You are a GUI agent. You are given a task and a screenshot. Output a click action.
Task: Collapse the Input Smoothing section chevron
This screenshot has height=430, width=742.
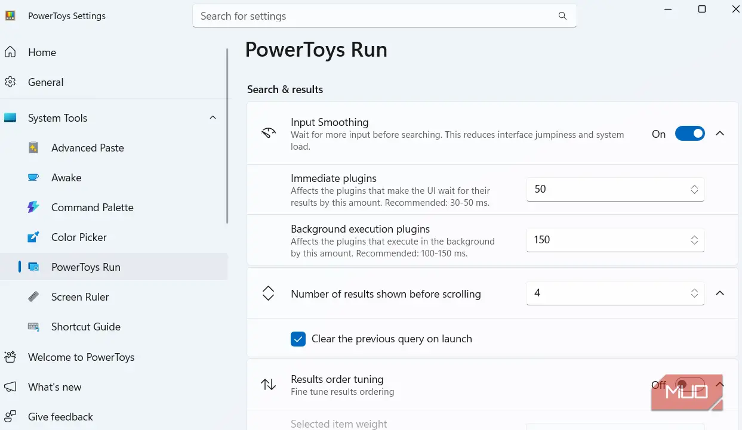[x=720, y=134]
